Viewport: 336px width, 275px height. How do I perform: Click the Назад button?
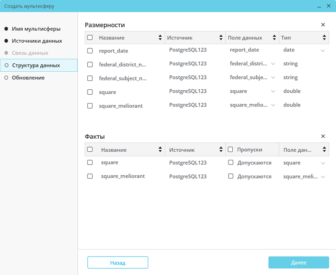point(118,262)
